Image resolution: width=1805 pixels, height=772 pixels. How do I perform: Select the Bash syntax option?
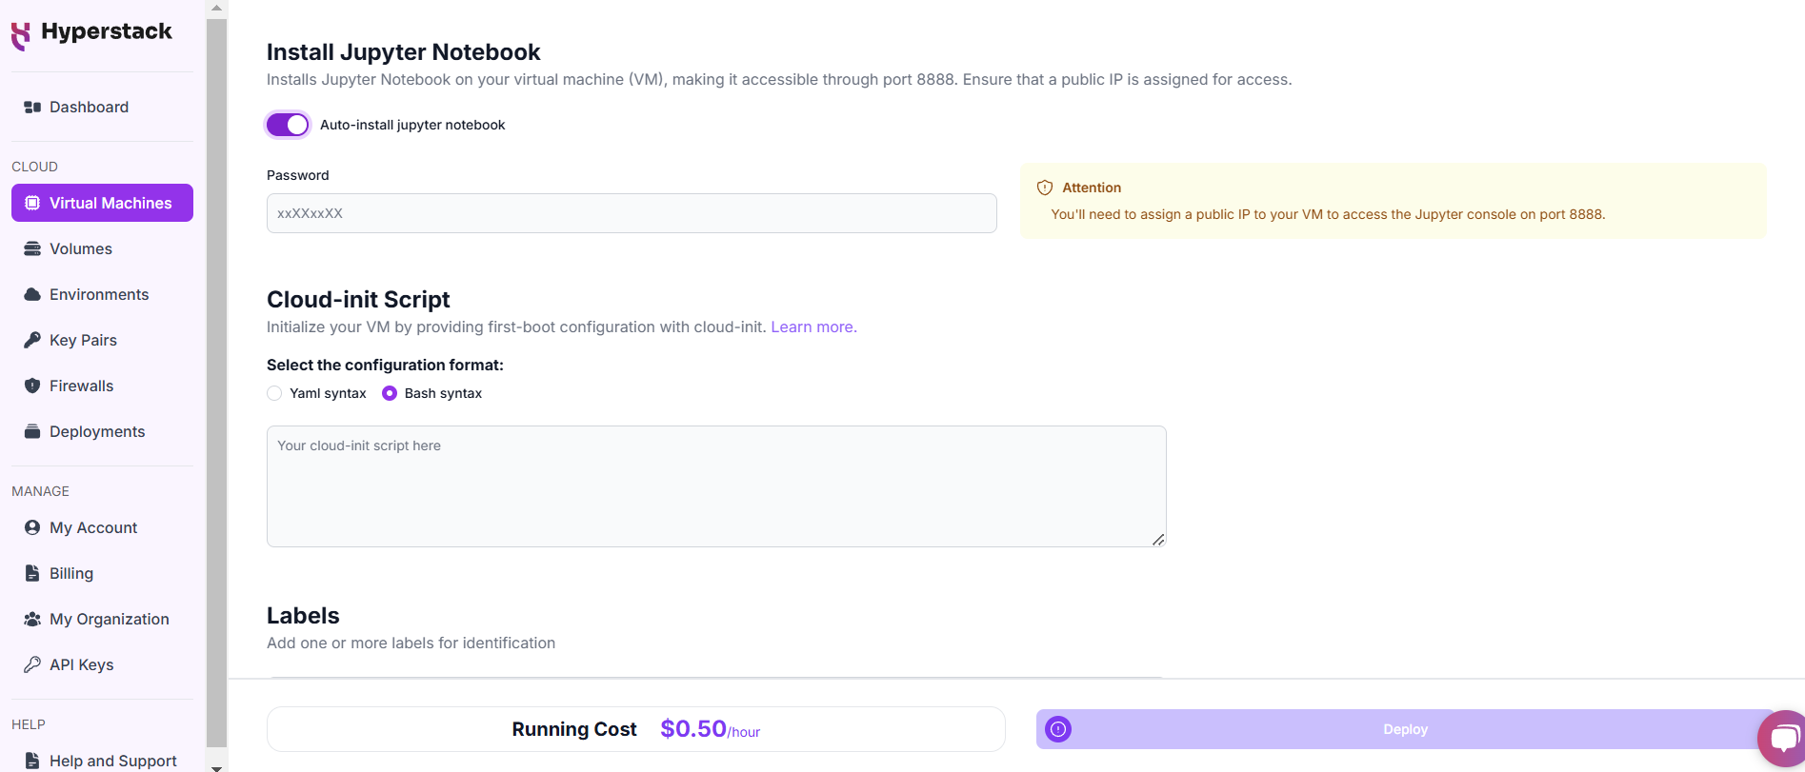click(389, 393)
